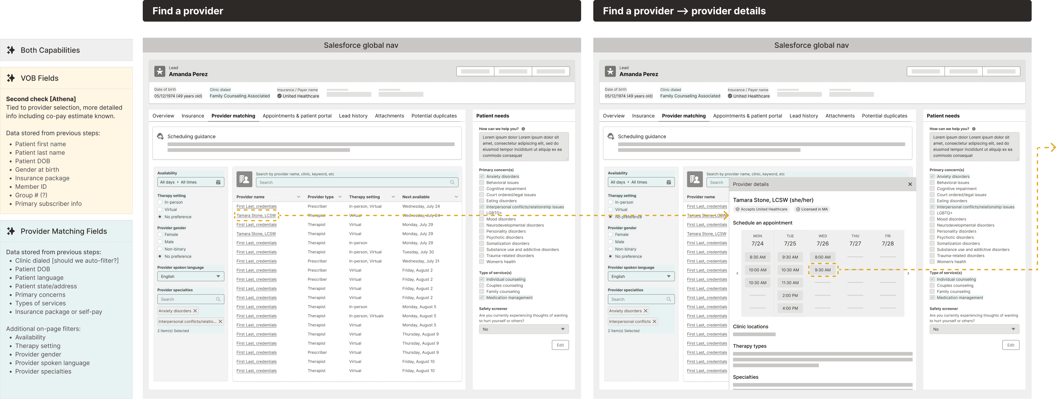The image size is (1056, 399).
Task: Open the Potential duplicates tab on provider details screen
Action: coord(885,116)
